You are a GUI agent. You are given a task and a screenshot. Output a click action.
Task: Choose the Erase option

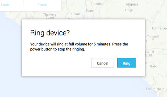click(x=42, y=5)
